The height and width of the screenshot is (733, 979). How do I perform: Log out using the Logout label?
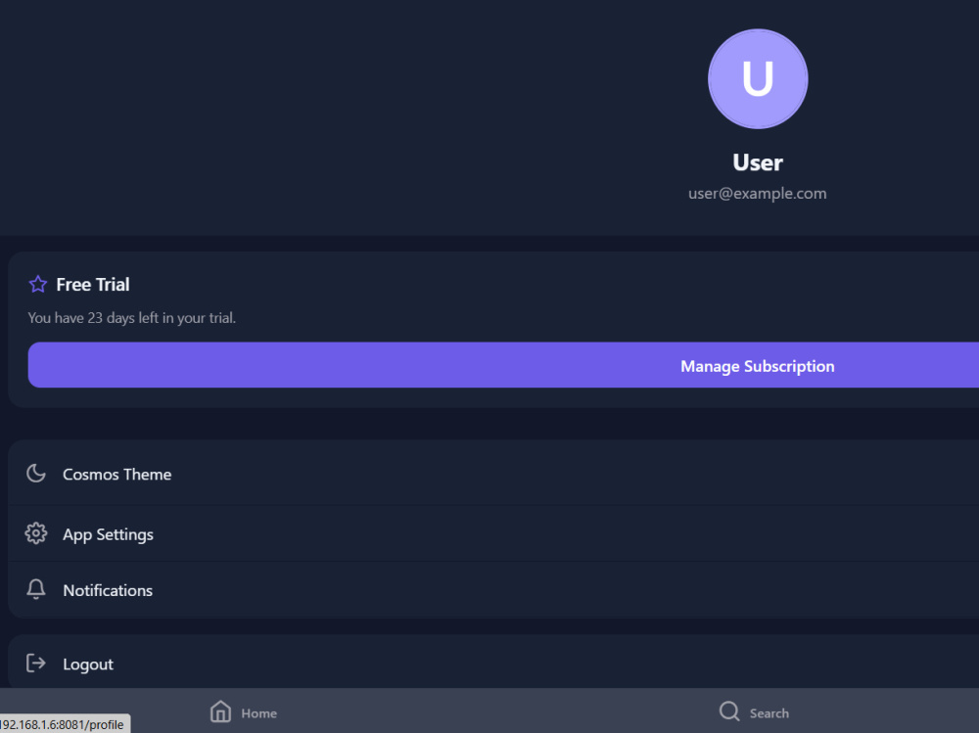click(x=88, y=664)
